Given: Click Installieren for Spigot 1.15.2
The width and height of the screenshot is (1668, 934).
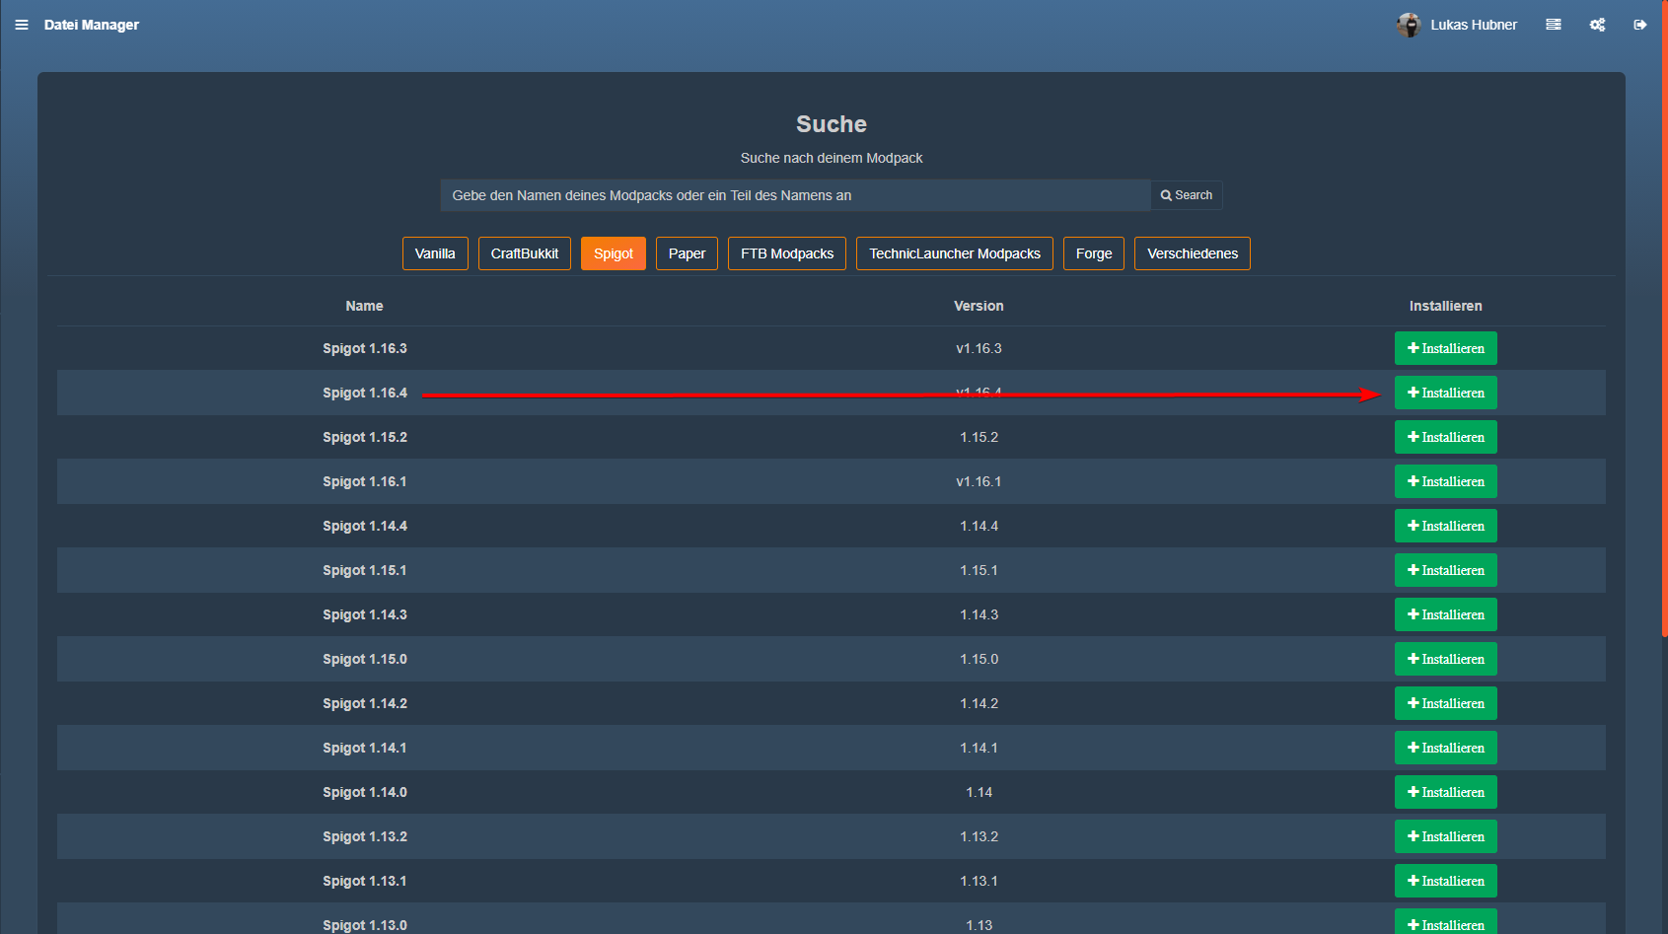Looking at the screenshot, I should (x=1445, y=437).
